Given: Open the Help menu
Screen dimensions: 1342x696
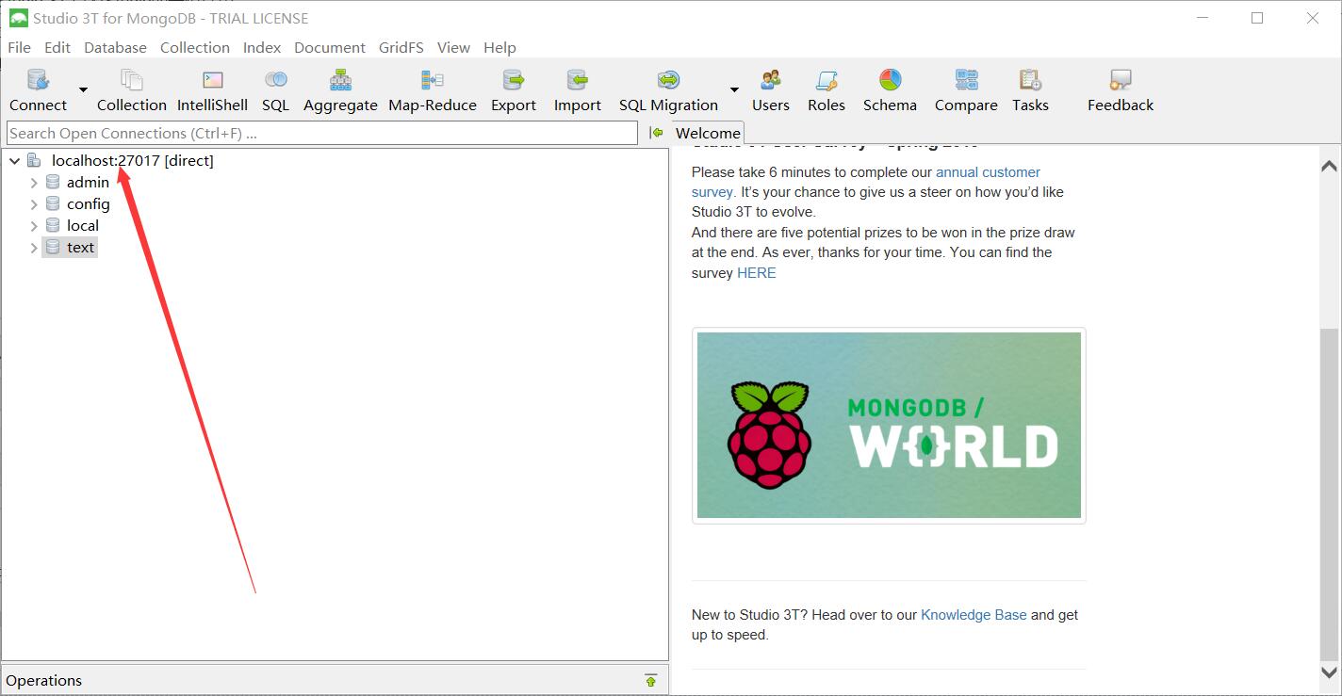Looking at the screenshot, I should (499, 47).
